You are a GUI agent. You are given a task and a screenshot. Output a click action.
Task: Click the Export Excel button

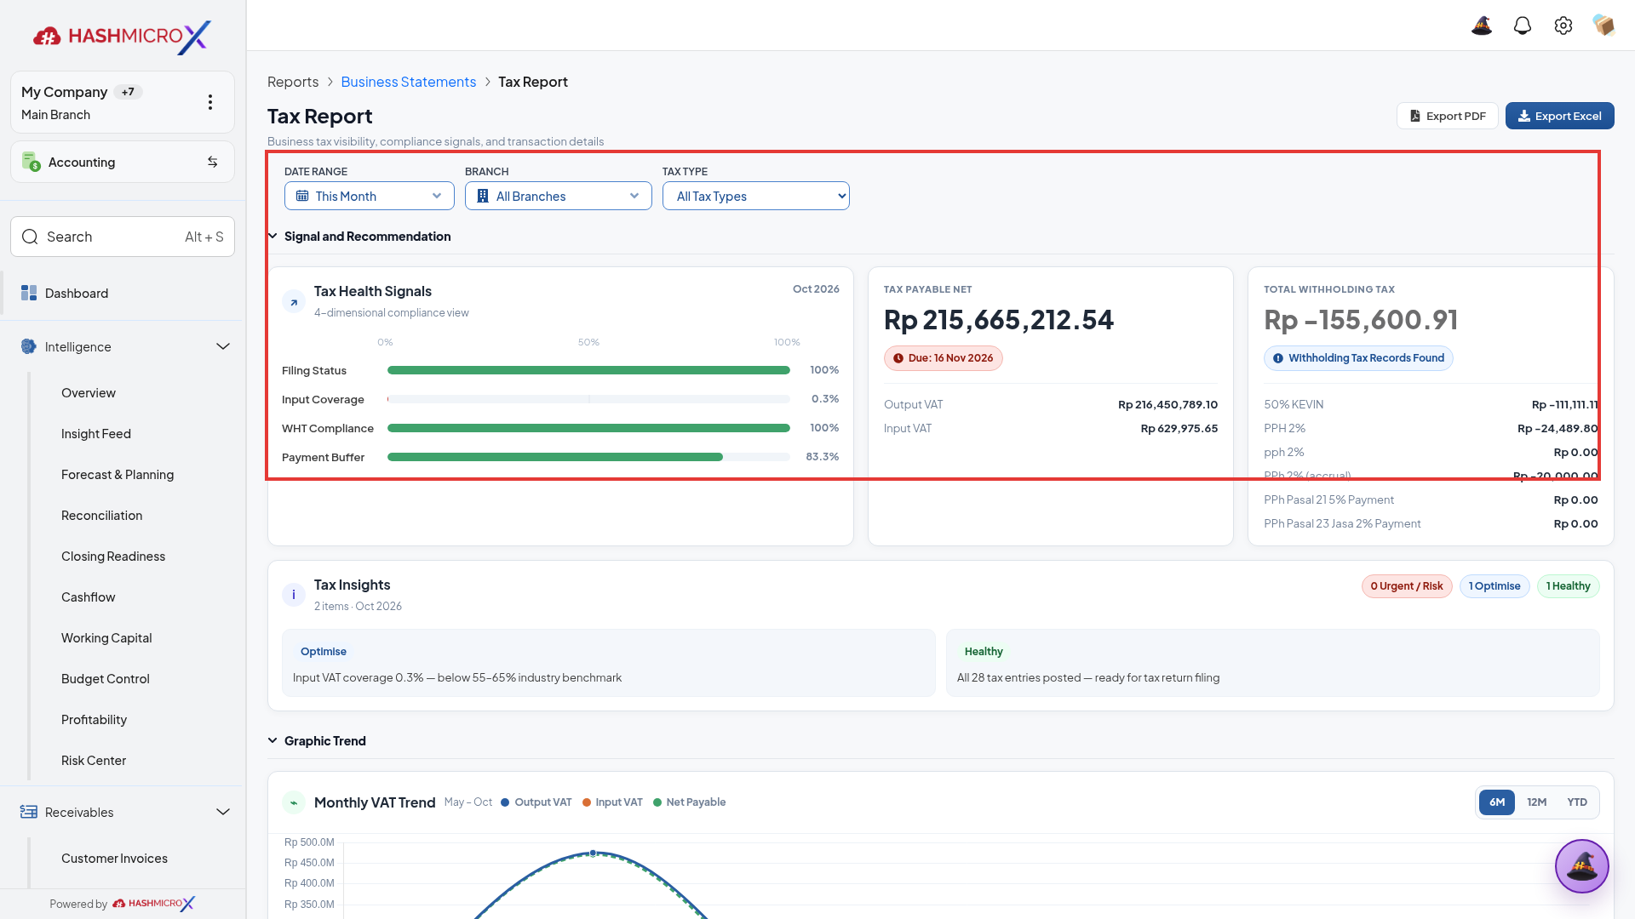[x=1560, y=116]
